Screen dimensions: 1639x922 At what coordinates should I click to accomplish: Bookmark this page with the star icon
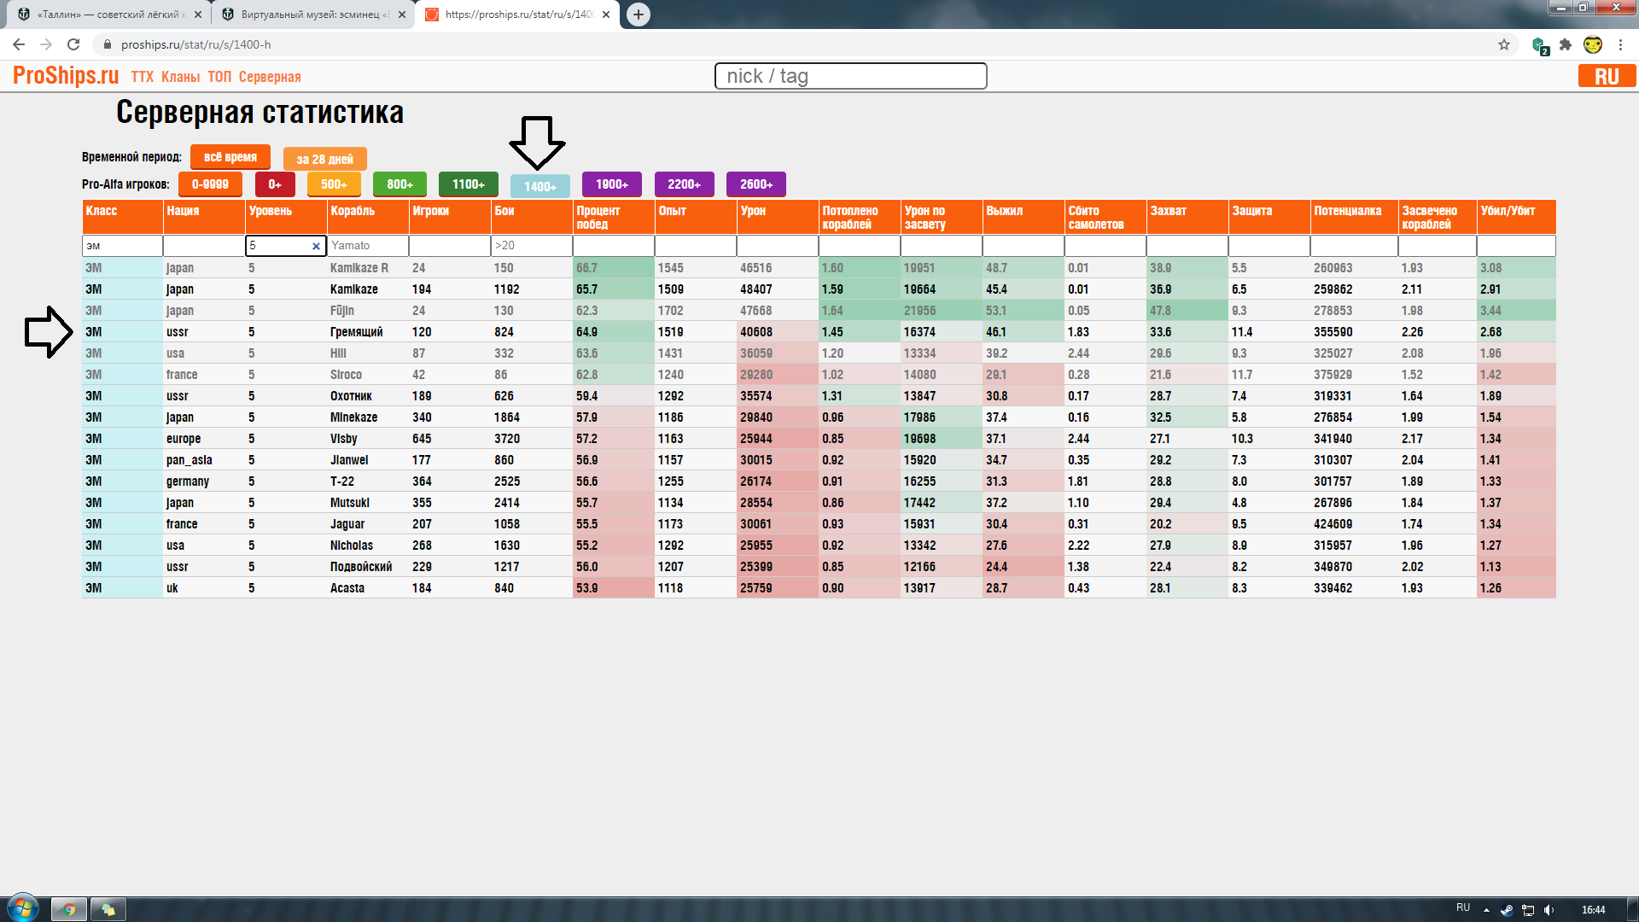tap(1504, 44)
